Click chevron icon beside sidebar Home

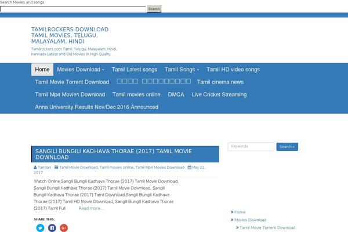(232, 212)
